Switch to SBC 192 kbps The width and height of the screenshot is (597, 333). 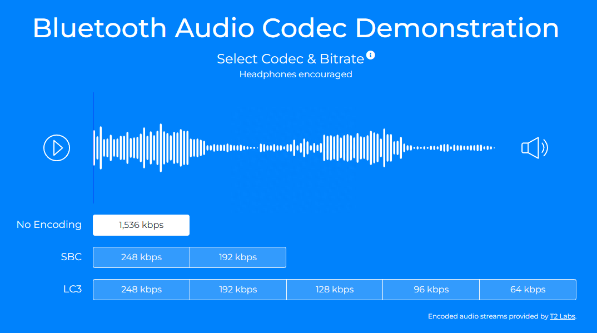point(238,257)
